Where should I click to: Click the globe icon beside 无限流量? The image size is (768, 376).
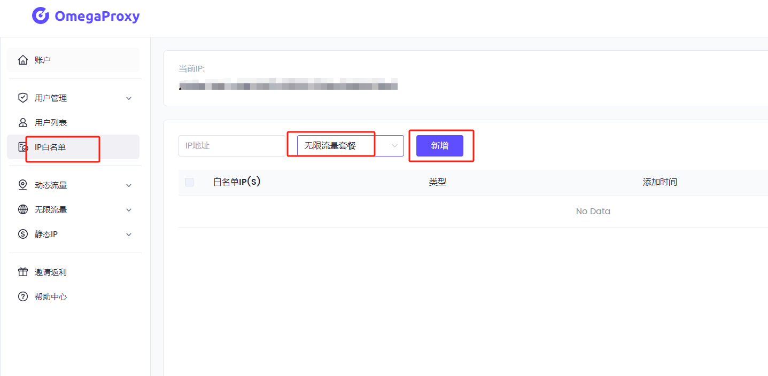click(23, 209)
